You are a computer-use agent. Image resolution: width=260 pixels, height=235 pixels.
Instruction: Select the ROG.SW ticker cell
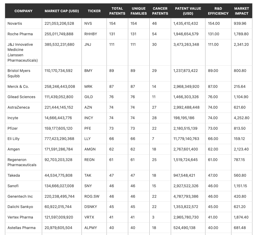tap(91, 197)
